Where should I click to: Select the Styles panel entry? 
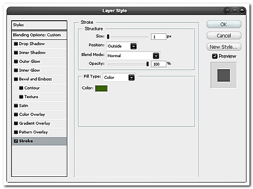click(39, 25)
